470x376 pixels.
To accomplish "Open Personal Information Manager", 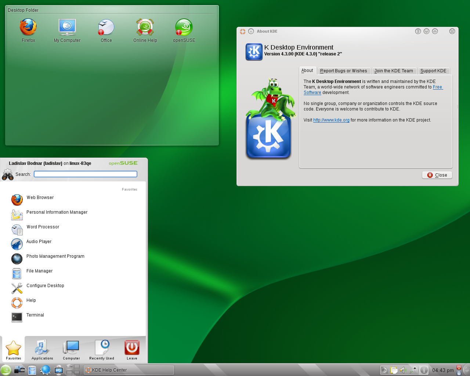I will click(x=73, y=214).
